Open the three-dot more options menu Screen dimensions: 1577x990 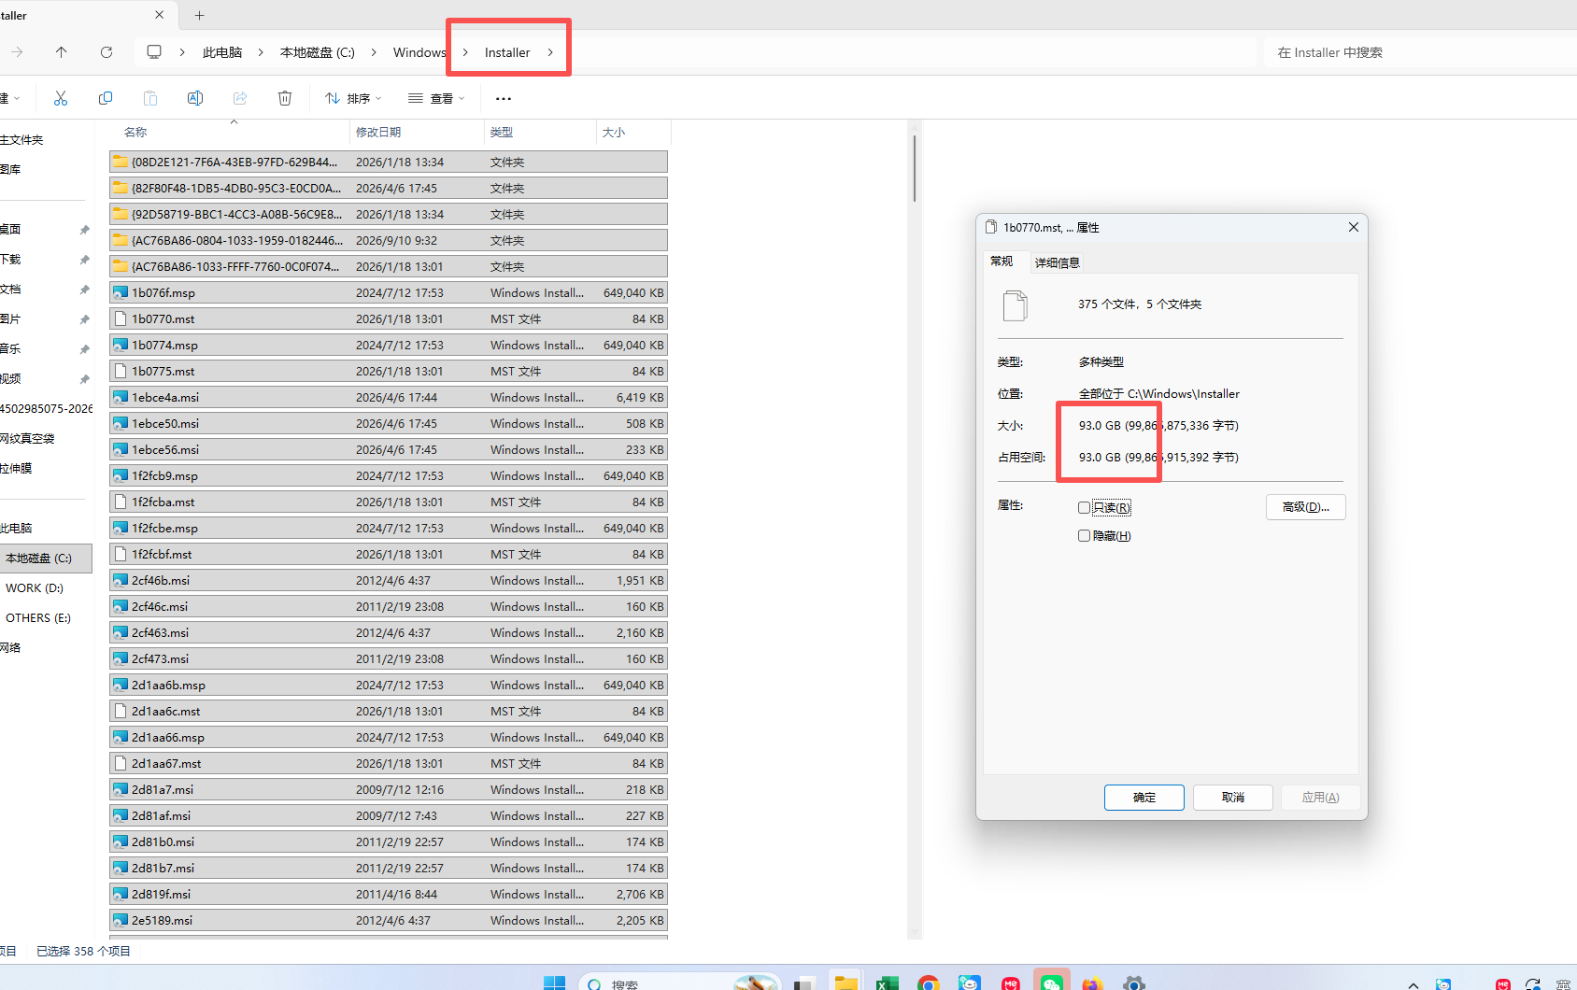coord(504,98)
